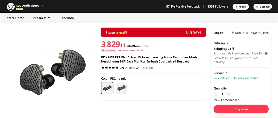Click the location pin icon next to Minato ku

(x=233, y=33)
